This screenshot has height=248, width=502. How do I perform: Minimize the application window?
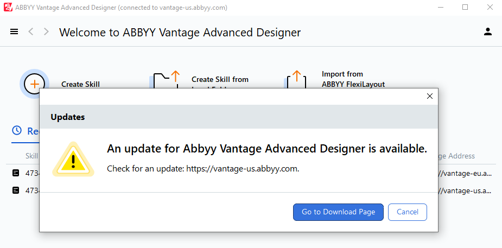(x=441, y=7)
